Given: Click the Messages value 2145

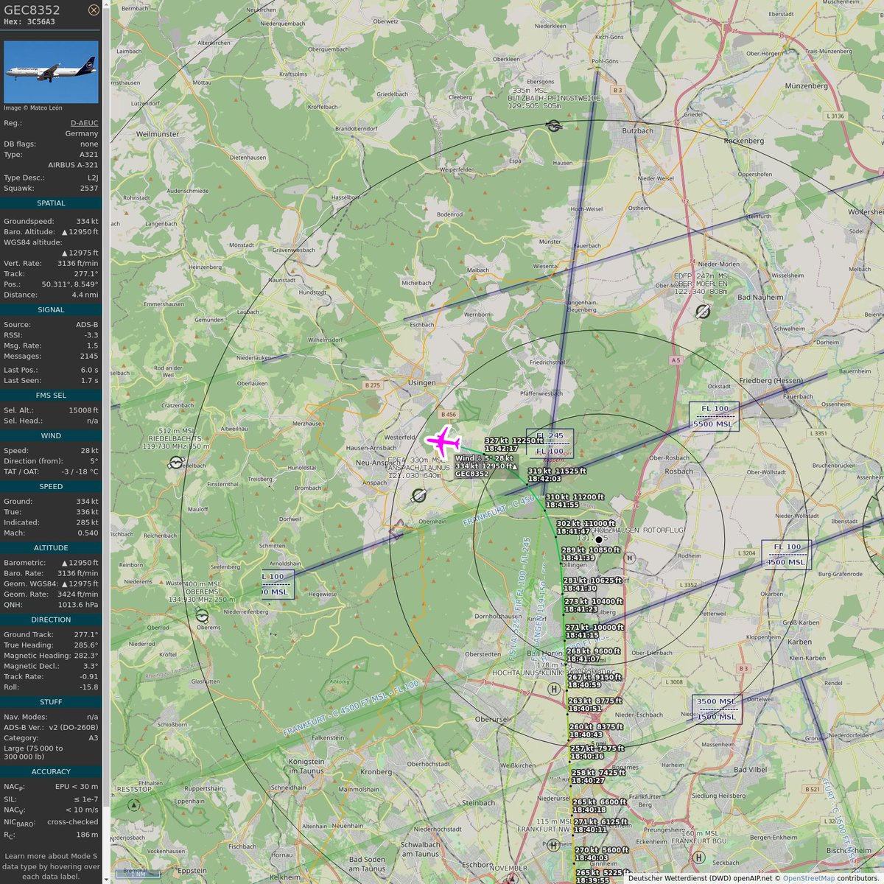Looking at the screenshot, I should [x=88, y=356].
